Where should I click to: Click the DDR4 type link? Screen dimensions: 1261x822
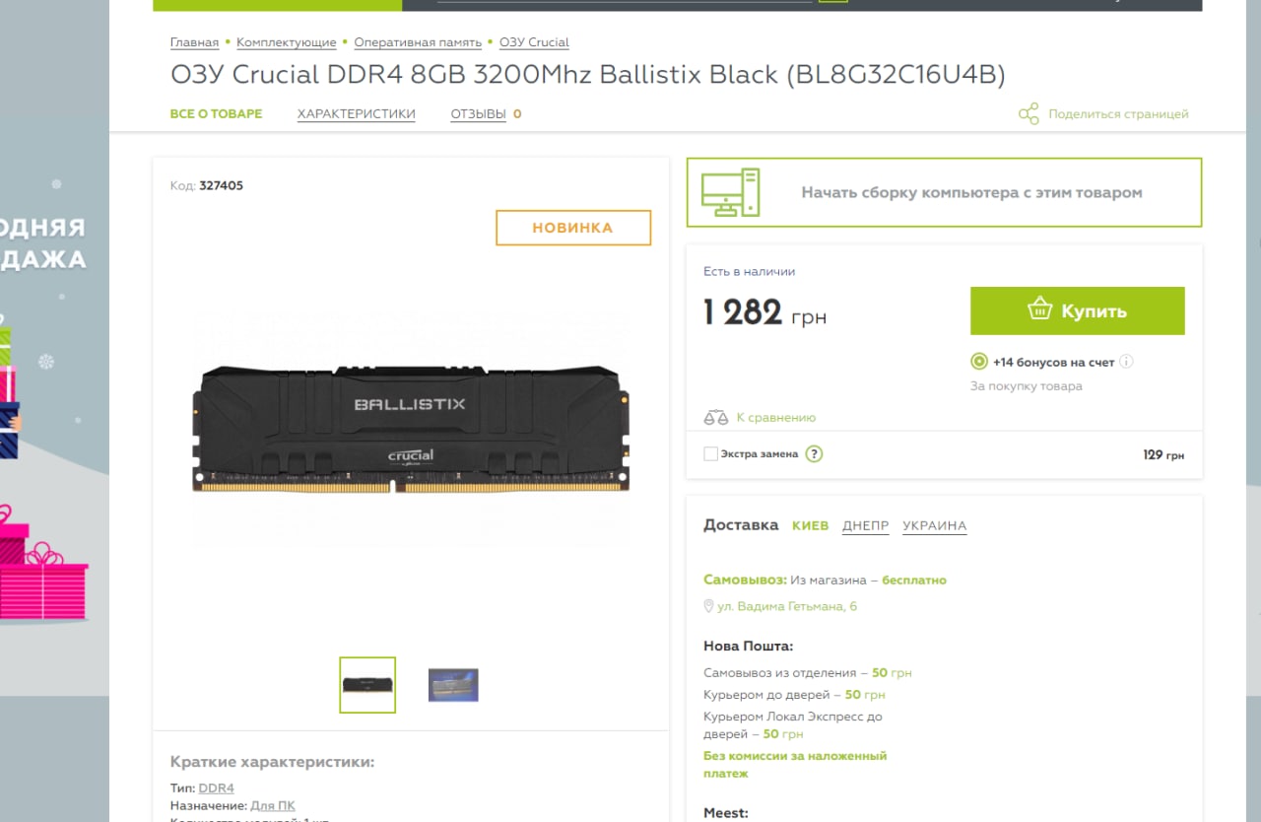pos(217,788)
